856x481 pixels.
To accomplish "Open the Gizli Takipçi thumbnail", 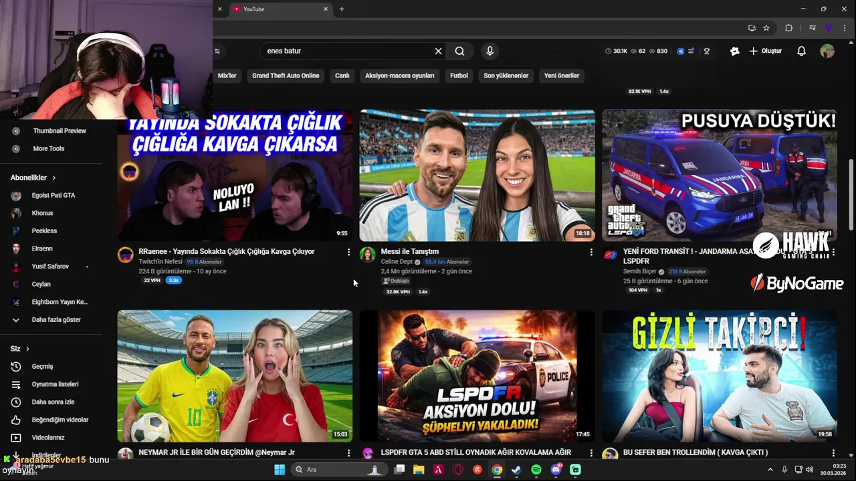I will tap(719, 375).
